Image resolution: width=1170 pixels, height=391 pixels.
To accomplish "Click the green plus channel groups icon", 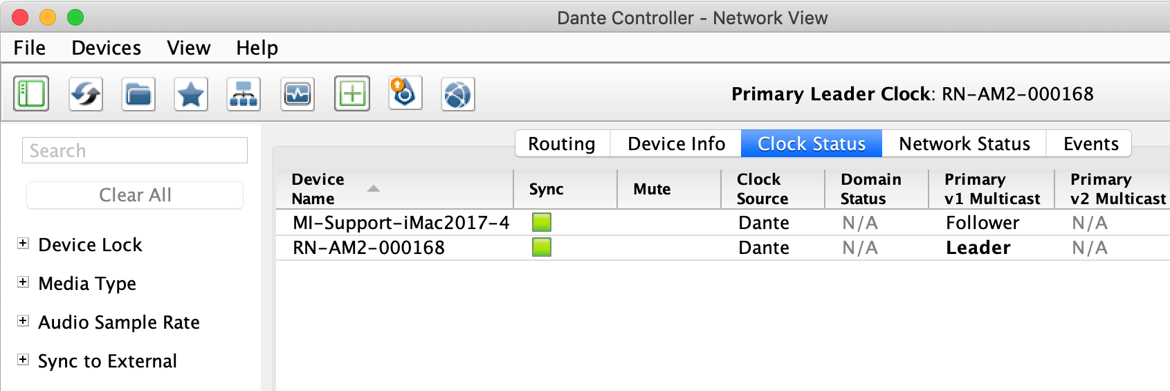I will [x=352, y=93].
